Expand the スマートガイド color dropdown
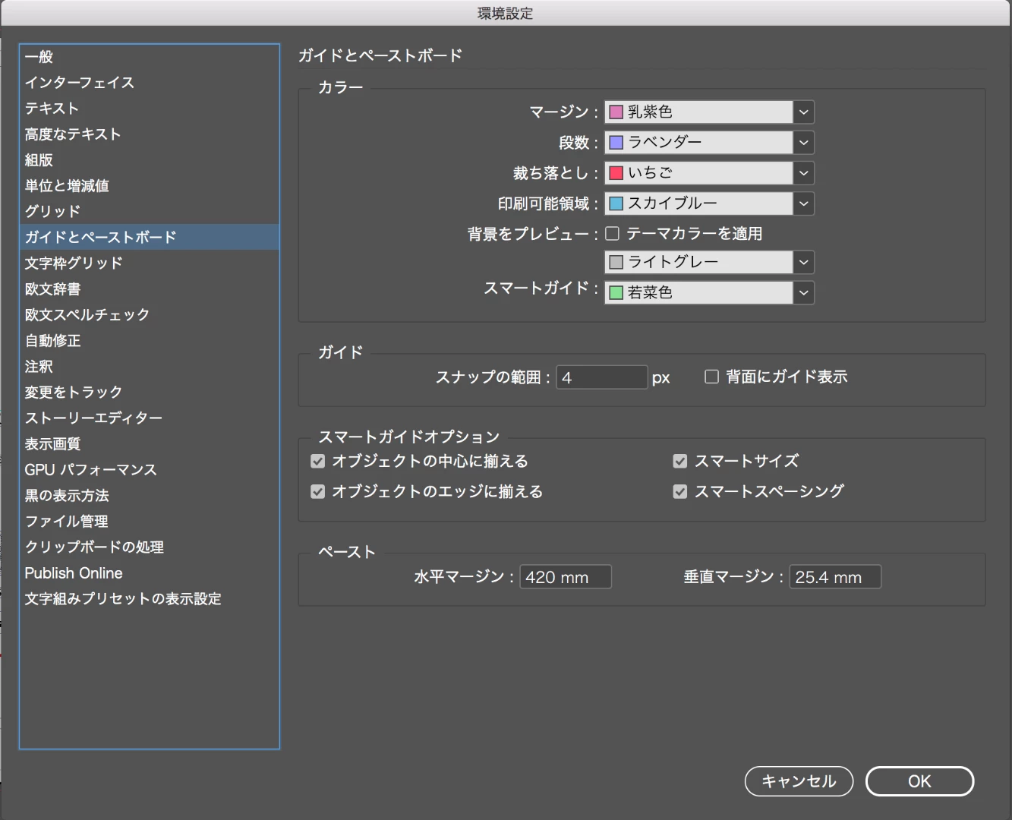This screenshot has width=1012, height=820. 804,293
